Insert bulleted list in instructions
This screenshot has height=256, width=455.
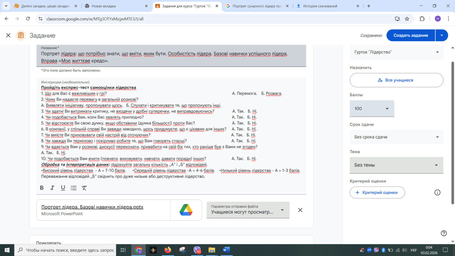(x=73, y=188)
